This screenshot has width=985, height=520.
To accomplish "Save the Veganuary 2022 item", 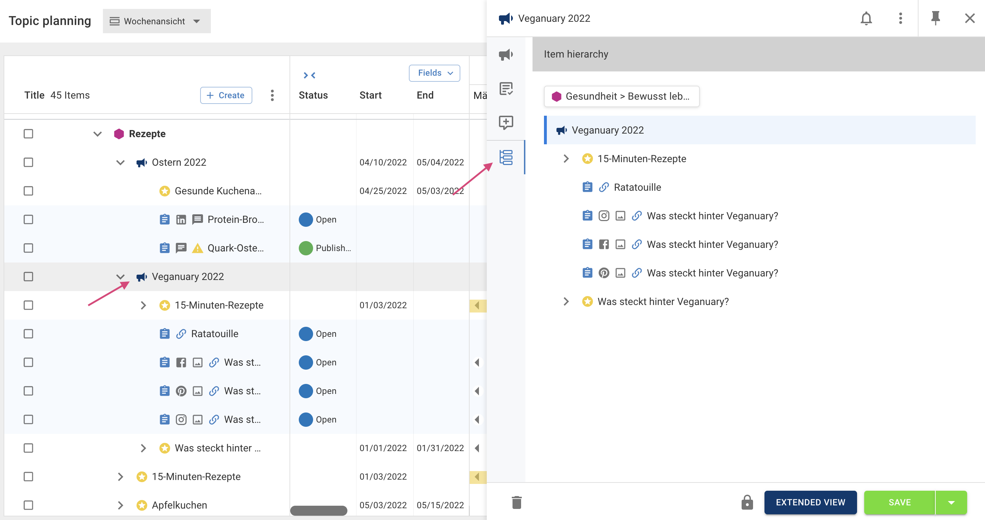I will click(x=899, y=502).
